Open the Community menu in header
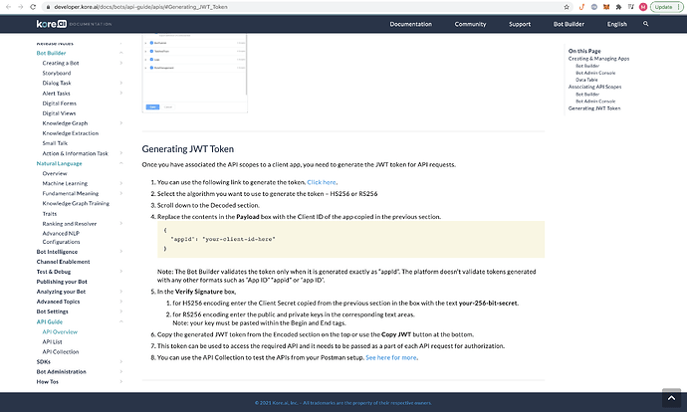This screenshot has width=687, height=412. point(470,23)
